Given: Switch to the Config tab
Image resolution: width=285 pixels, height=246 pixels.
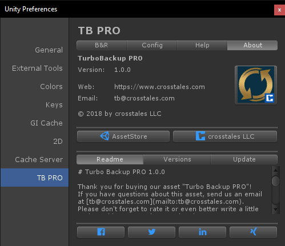Looking at the screenshot, I should click(152, 45).
